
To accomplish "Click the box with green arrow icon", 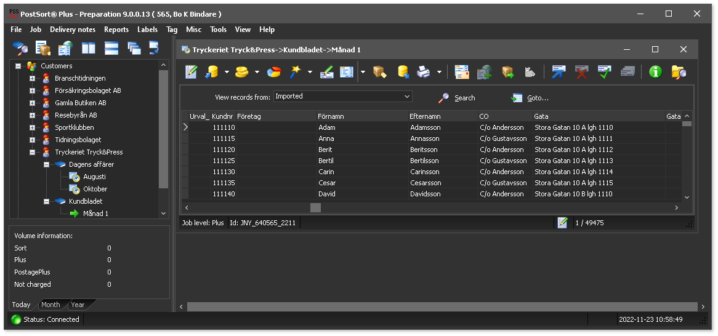I will pos(507,72).
